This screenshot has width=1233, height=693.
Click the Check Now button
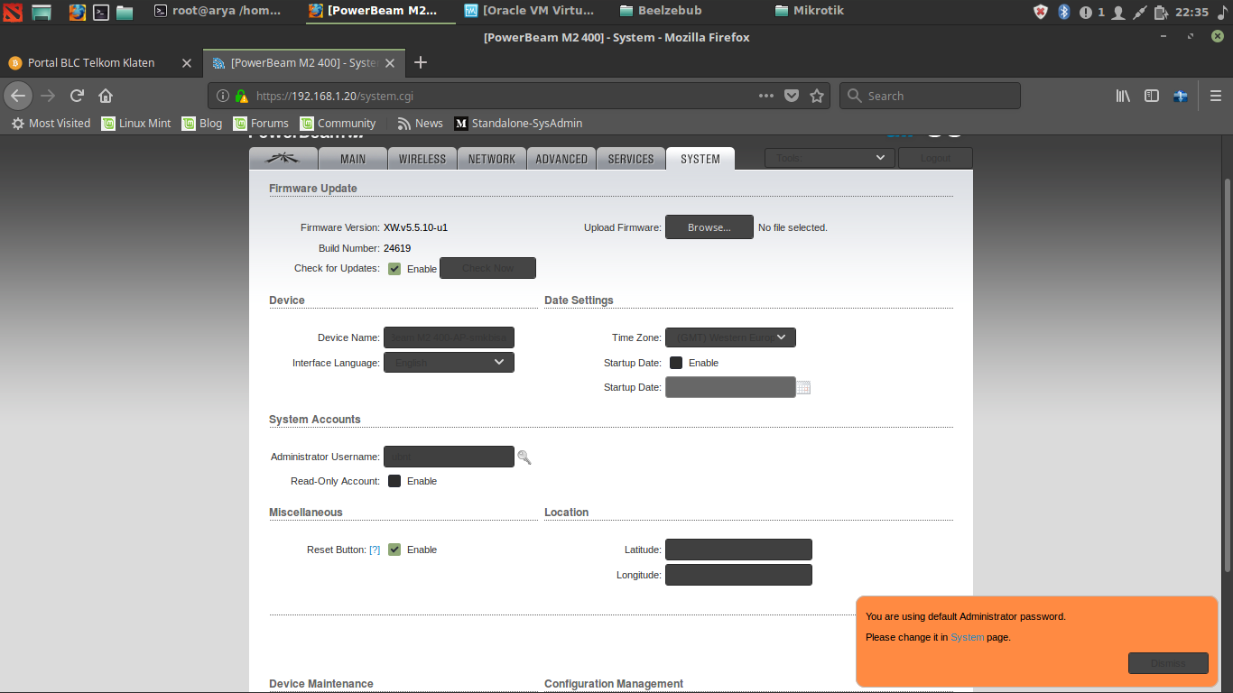(x=487, y=268)
